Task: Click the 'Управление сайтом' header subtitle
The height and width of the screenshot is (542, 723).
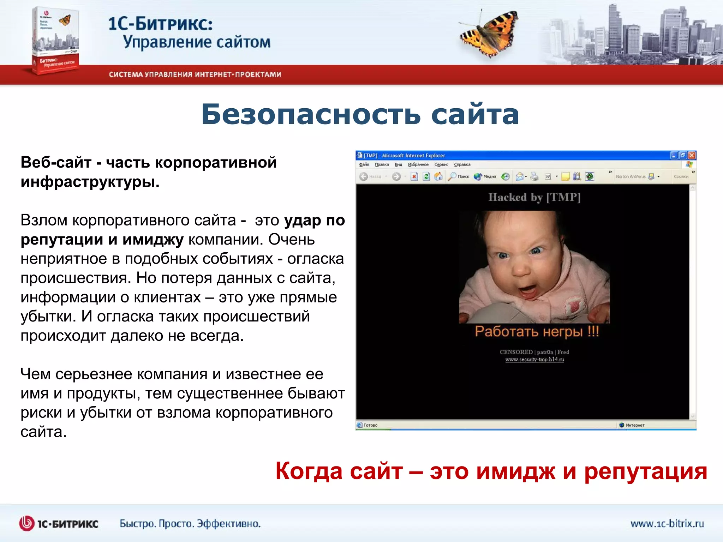Action: 197,42
